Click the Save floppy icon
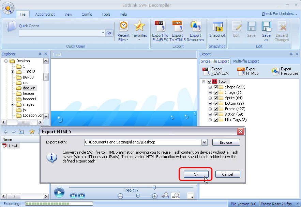The image size is (301, 207). (x=251, y=29)
